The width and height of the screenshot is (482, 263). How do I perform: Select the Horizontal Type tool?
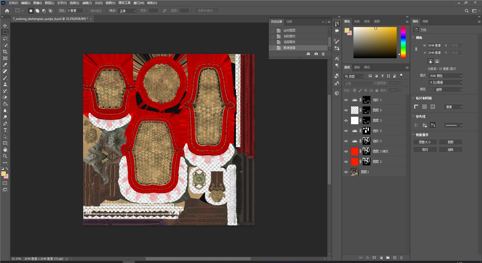coord(5,130)
